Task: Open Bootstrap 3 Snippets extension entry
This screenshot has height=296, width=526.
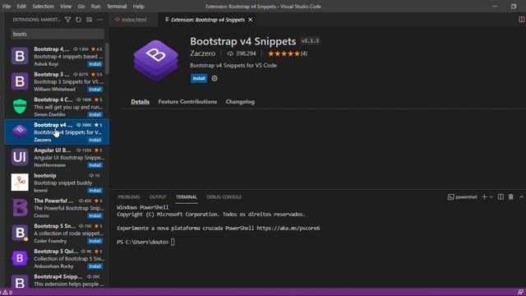Action: click(57, 81)
